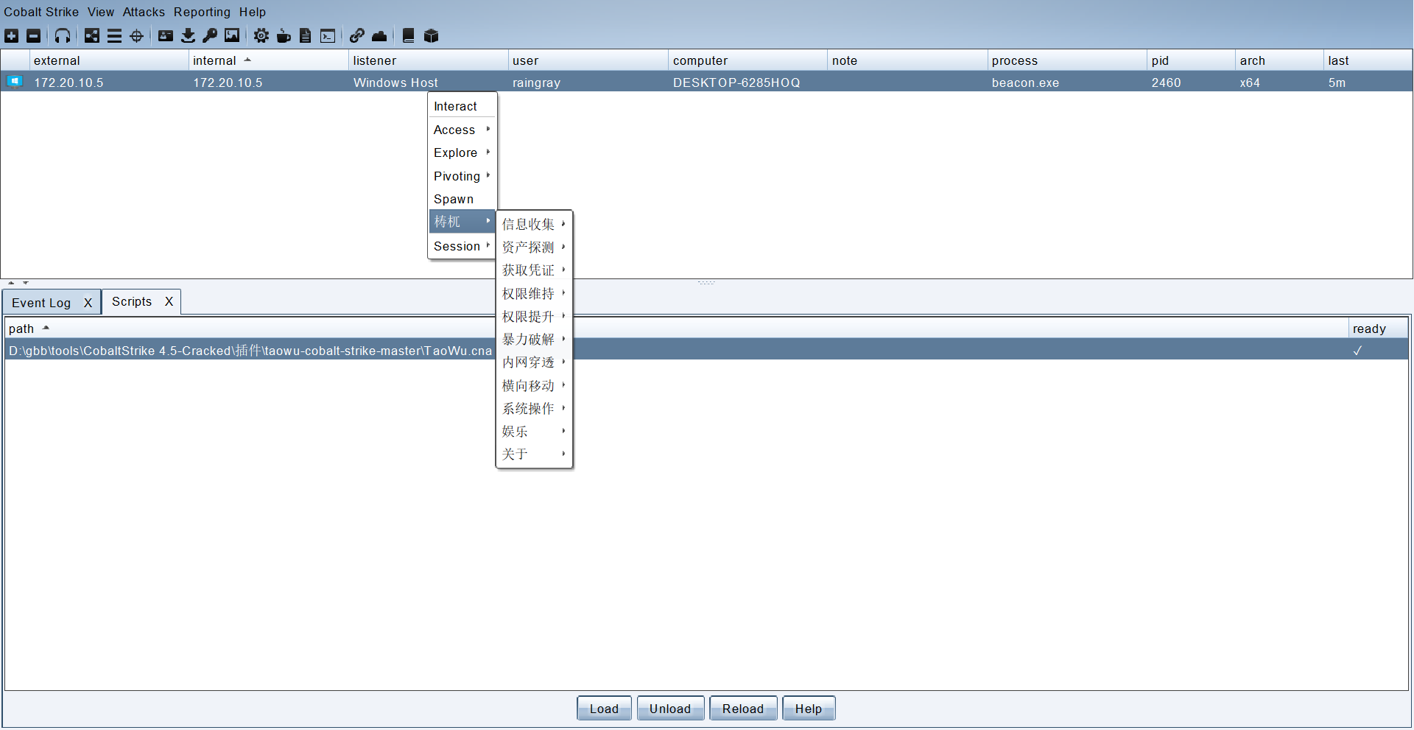
Task: Switch to session table view icon
Action: click(x=114, y=35)
